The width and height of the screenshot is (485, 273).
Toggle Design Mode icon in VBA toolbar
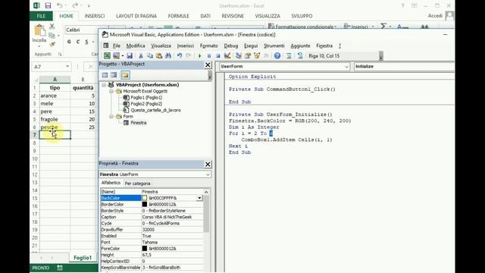pyautogui.click(x=227, y=55)
